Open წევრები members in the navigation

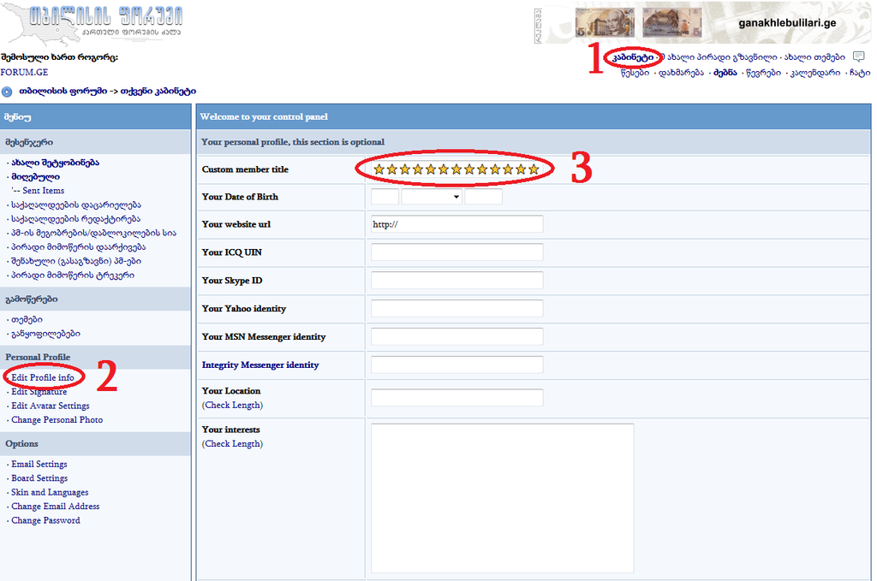(x=763, y=73)
